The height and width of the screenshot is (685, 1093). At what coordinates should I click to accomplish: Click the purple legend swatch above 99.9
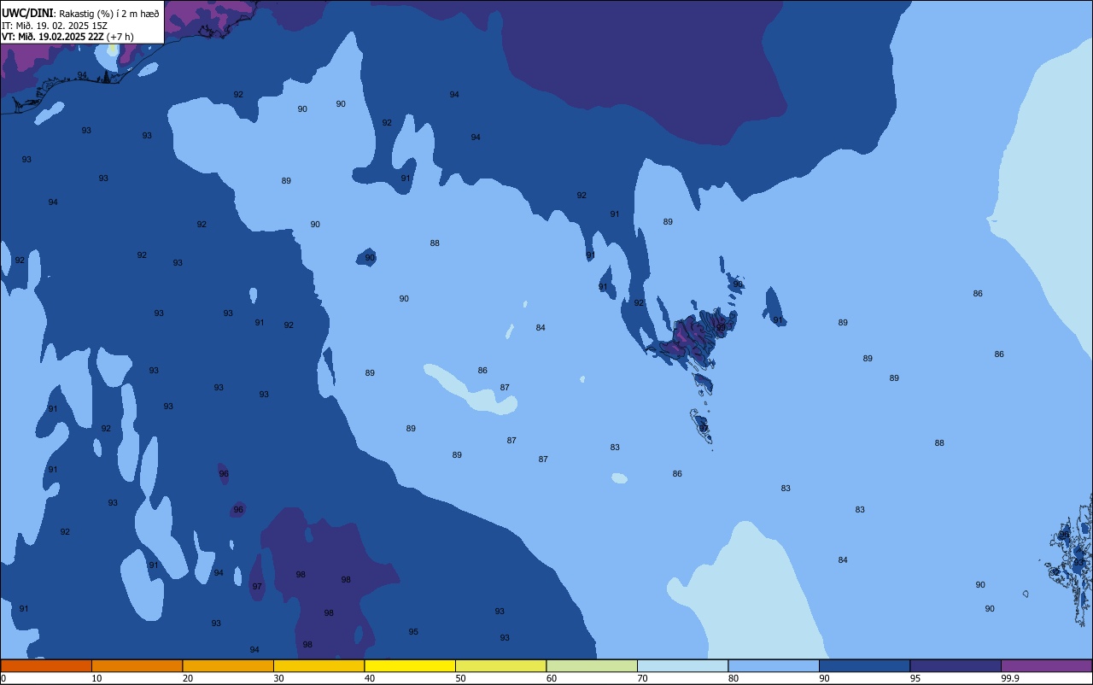tap(1047, 665)
